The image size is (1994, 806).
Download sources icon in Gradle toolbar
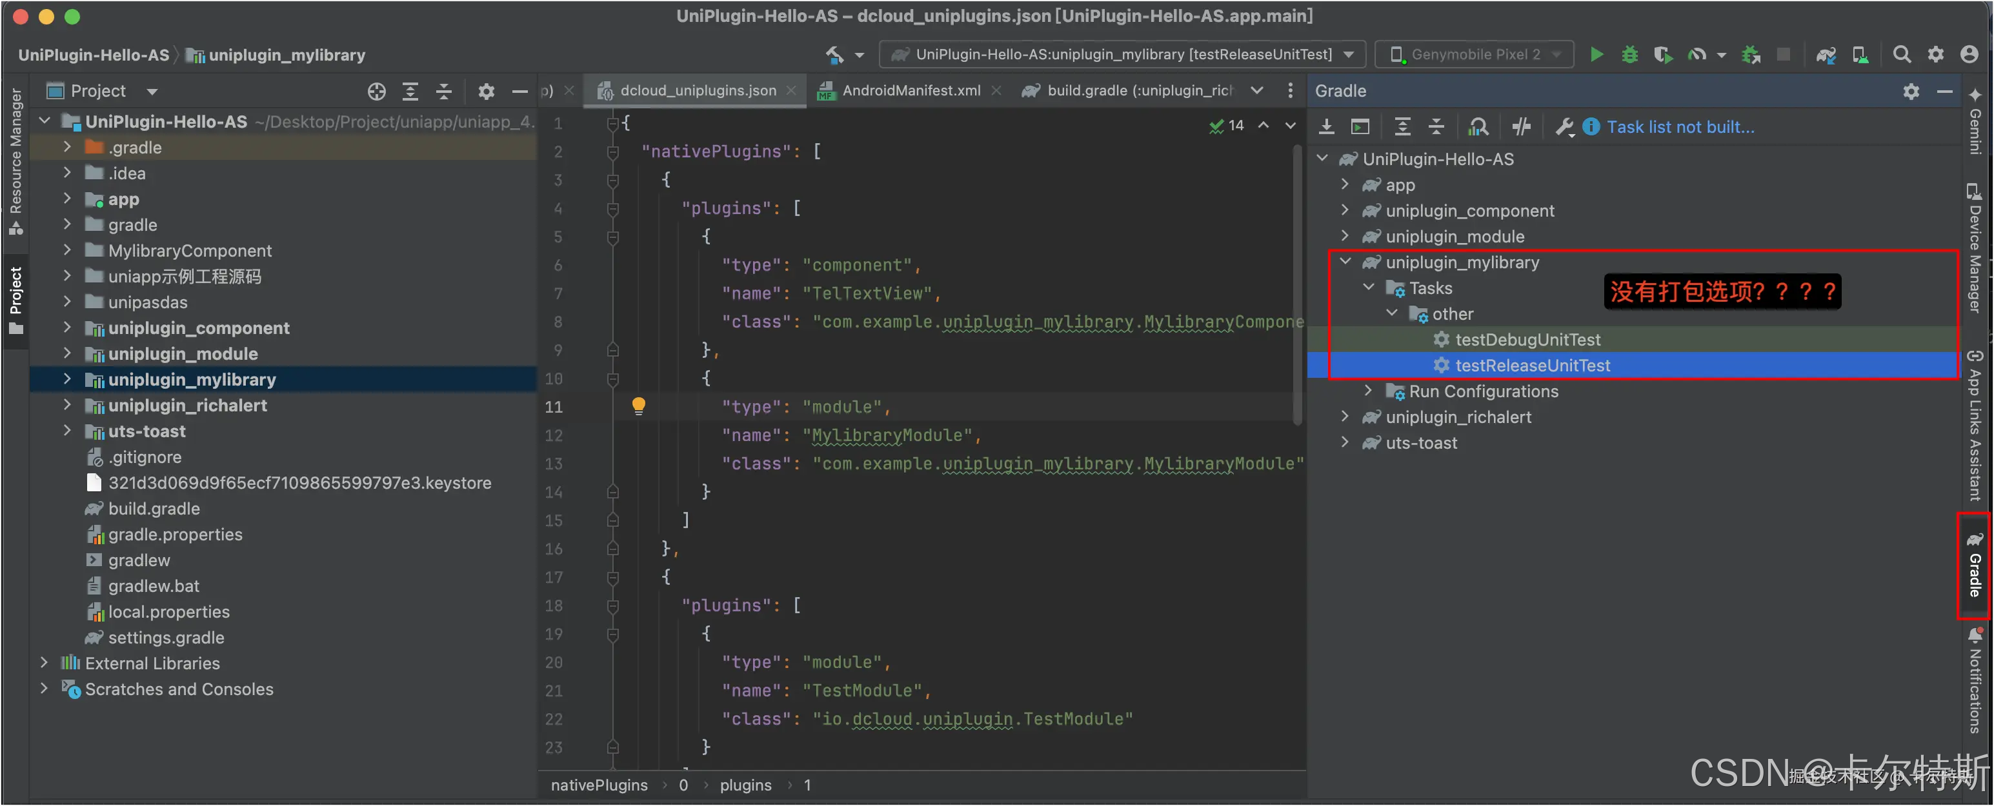1327,127
